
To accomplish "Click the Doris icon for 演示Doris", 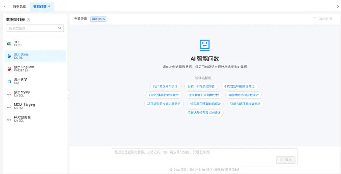I will [x=9, y=56].
